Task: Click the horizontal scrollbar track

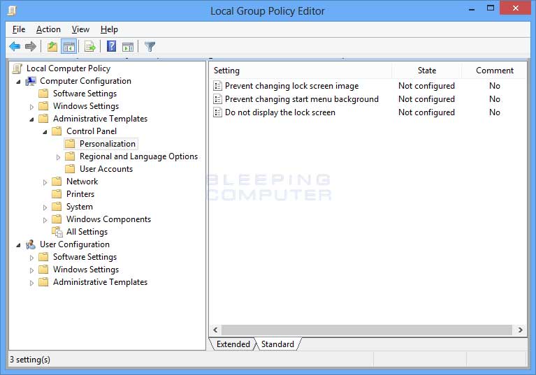Action: tap(367, 330)
